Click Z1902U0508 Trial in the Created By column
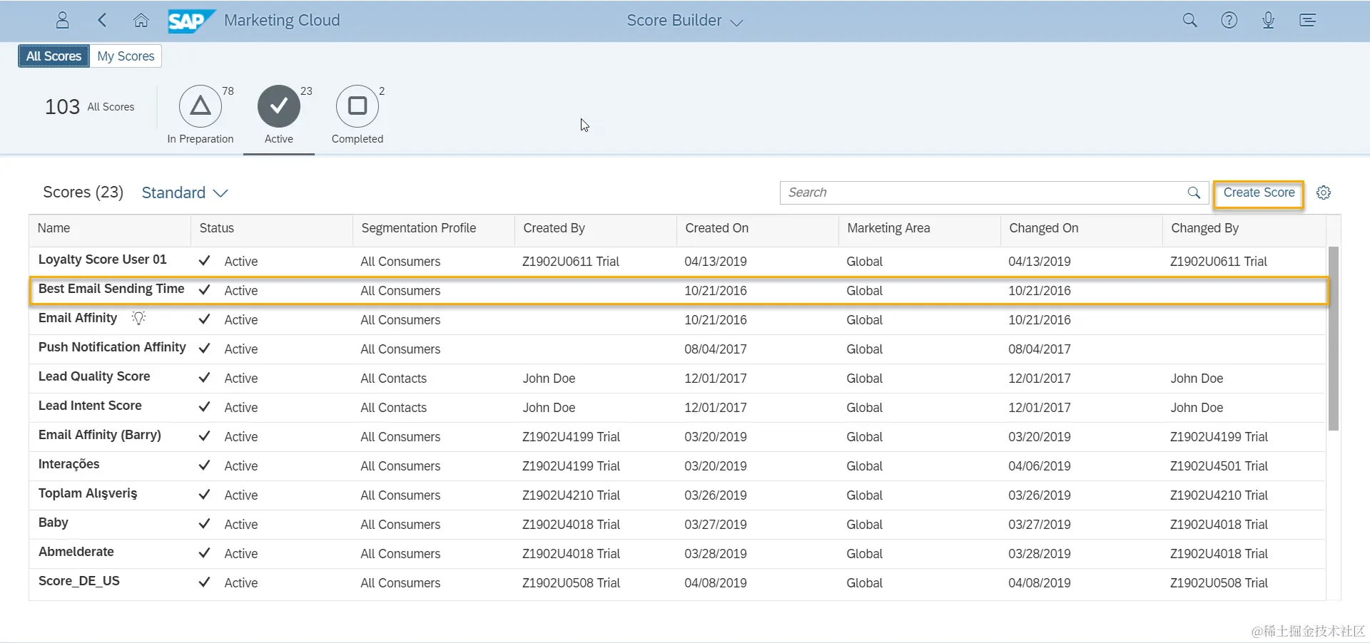The height and width of the screenshot is (643, 1370). (571, 583)
